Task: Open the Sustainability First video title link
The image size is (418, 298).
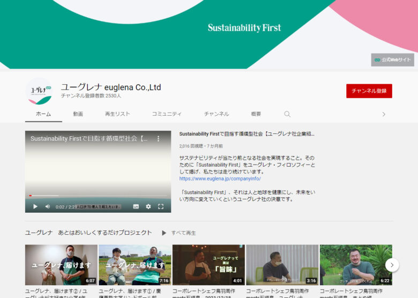Action: (247, 134)
